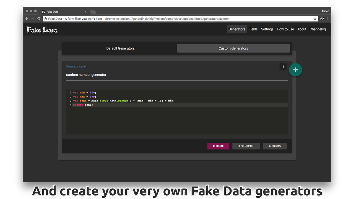Click the puzzle-piece extension icon in address bar
The height and width of the screenshot is (199, 354).
click(x=46, y=19)
